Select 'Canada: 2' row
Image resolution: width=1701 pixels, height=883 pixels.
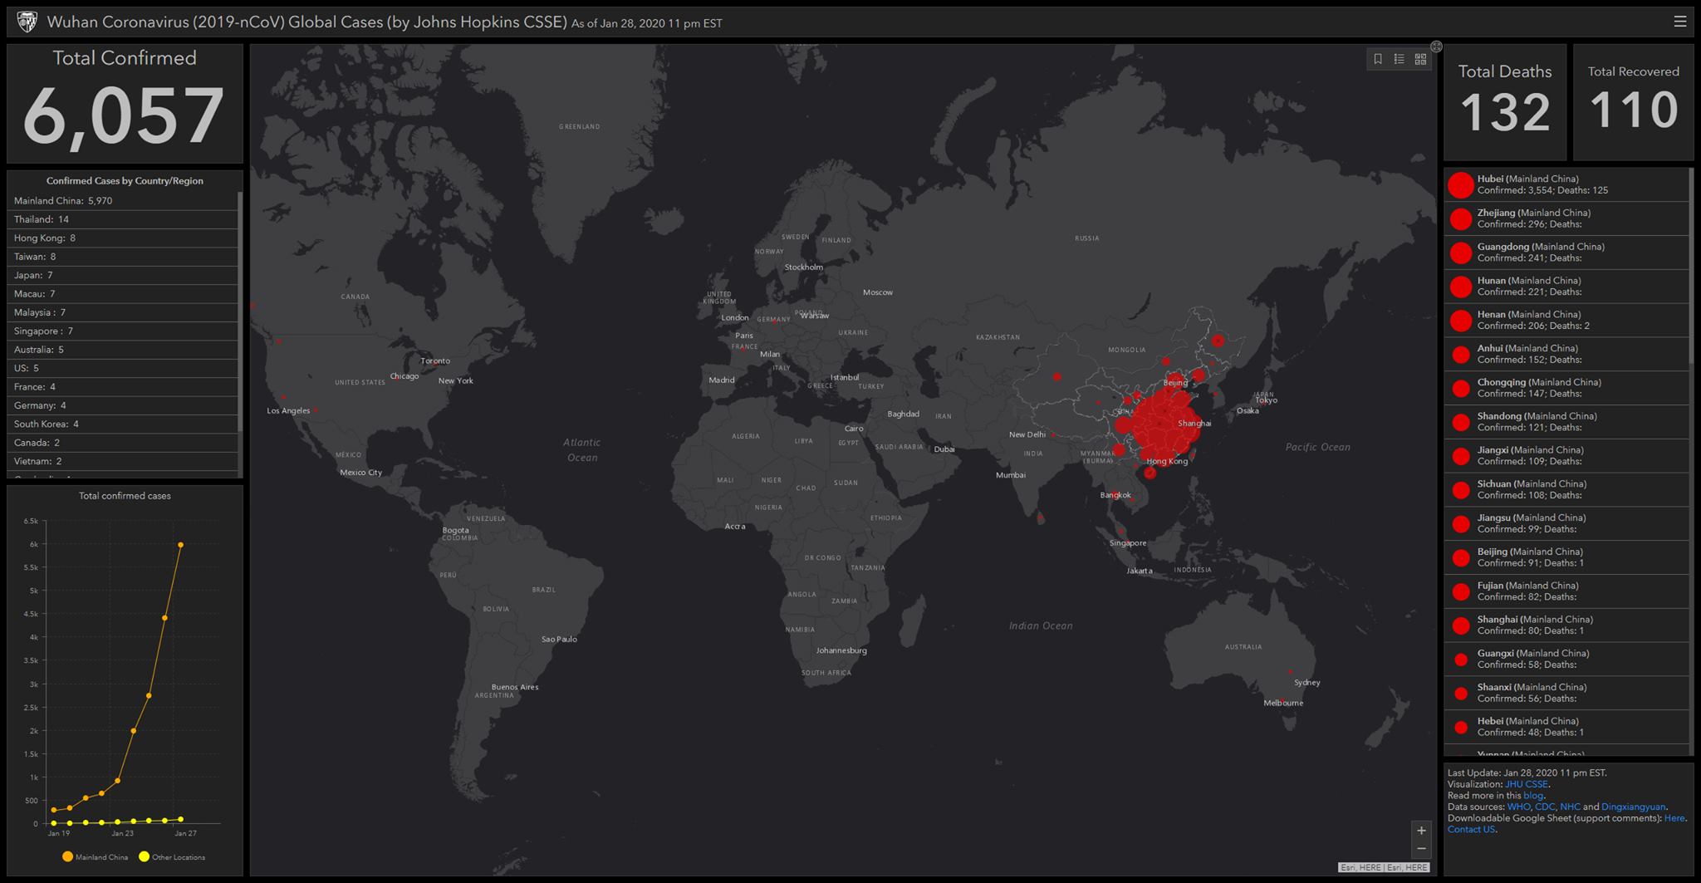coord(123,443)
